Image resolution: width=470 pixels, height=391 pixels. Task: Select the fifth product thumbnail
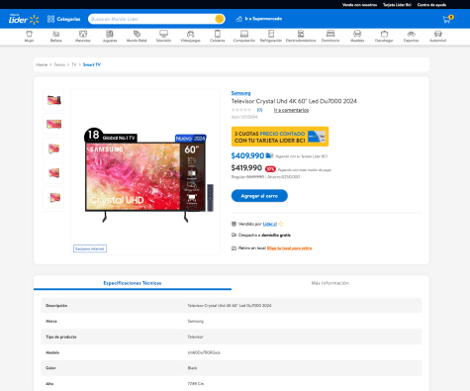coord(53,197)
